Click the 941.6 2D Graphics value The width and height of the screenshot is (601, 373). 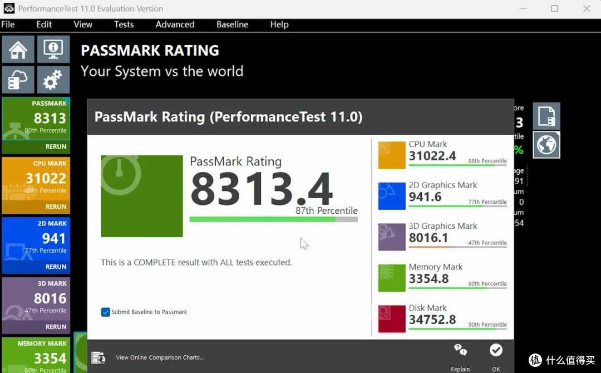click(425, 197)
